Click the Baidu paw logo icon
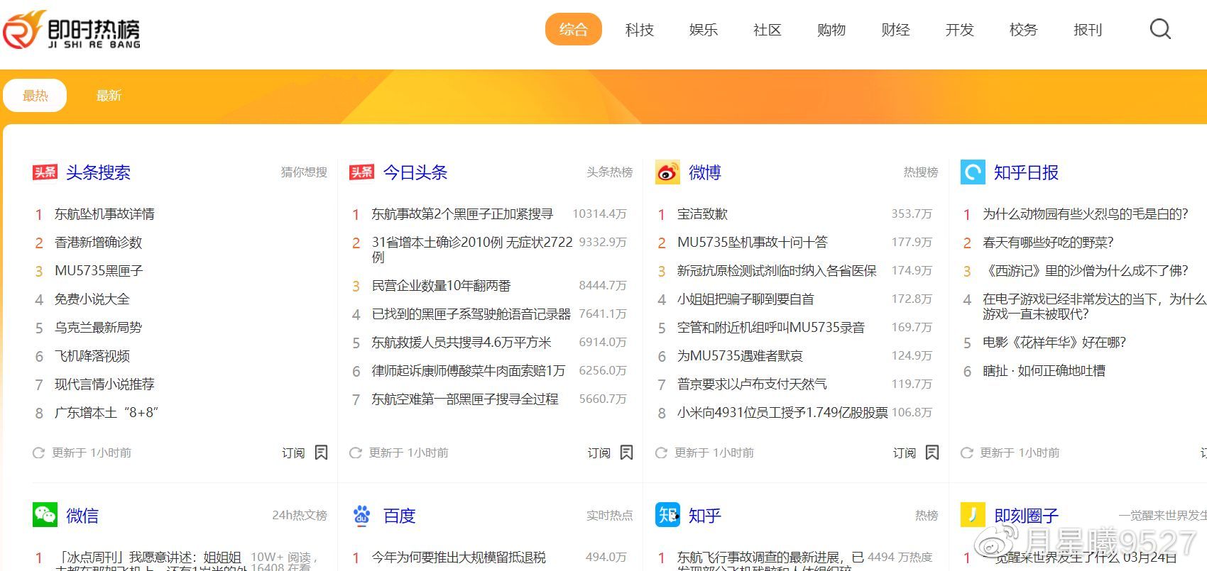This screenshot has width=1207, height=571. (362, 515)
